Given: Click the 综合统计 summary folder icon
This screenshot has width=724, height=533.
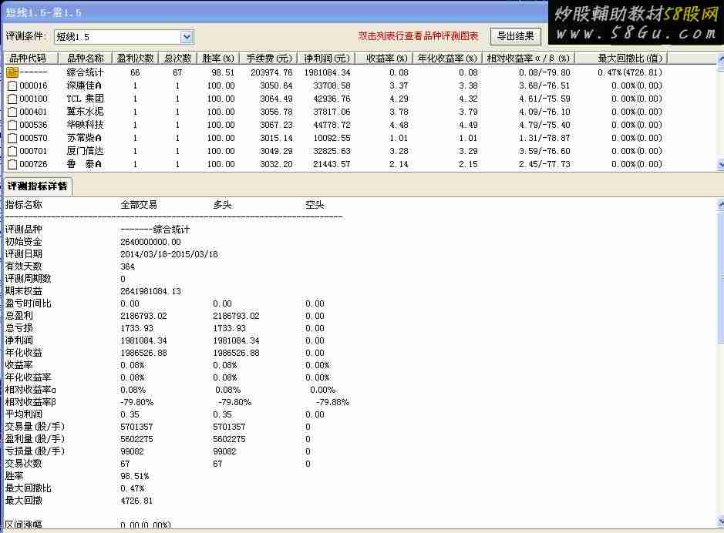Looking at the screenshot, I should click(12, 72).
